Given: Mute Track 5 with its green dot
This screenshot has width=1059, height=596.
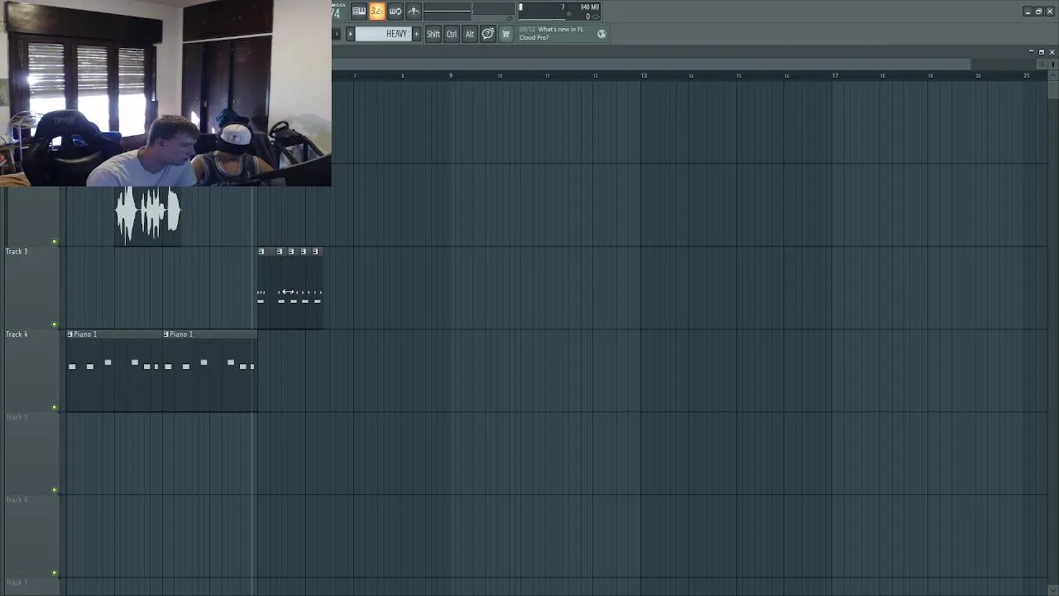Looking at the screenshot, I should pos(55,490).
